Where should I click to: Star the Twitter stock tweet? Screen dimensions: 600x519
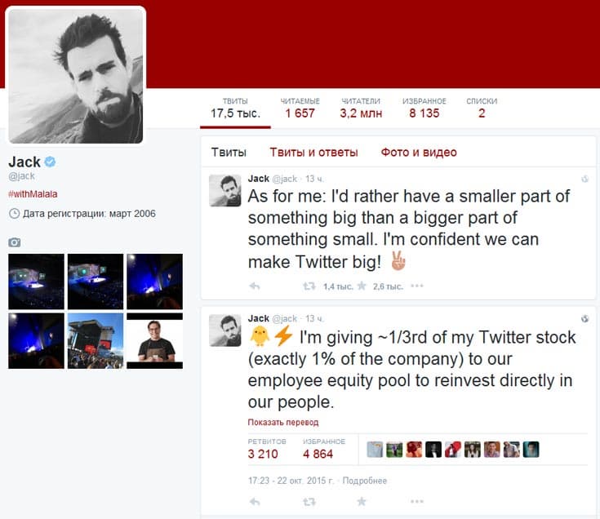(x=362, y=501)
